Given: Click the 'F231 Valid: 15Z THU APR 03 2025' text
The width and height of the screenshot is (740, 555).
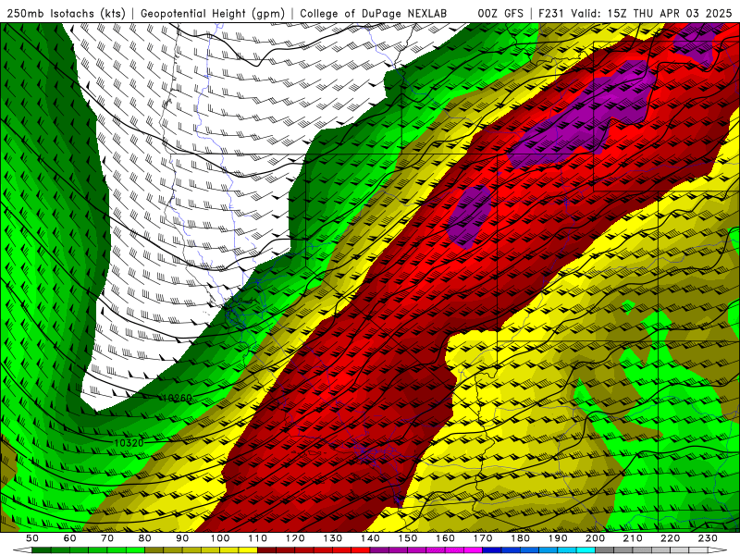Looking at the screenshot, I should [635, 14].
